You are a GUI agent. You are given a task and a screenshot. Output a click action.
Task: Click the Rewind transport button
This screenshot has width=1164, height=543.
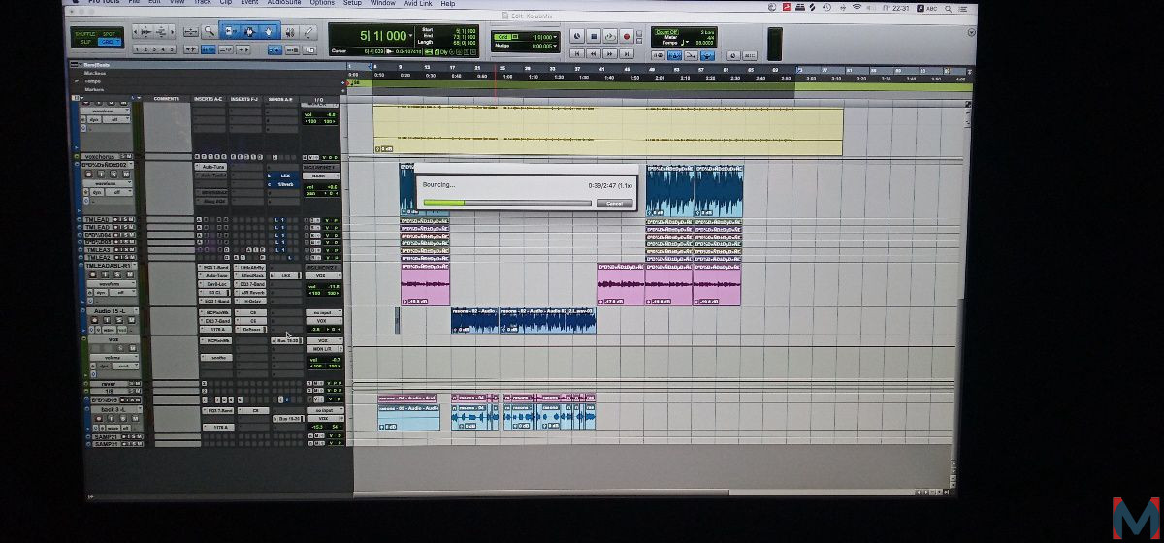coord(594,53)
